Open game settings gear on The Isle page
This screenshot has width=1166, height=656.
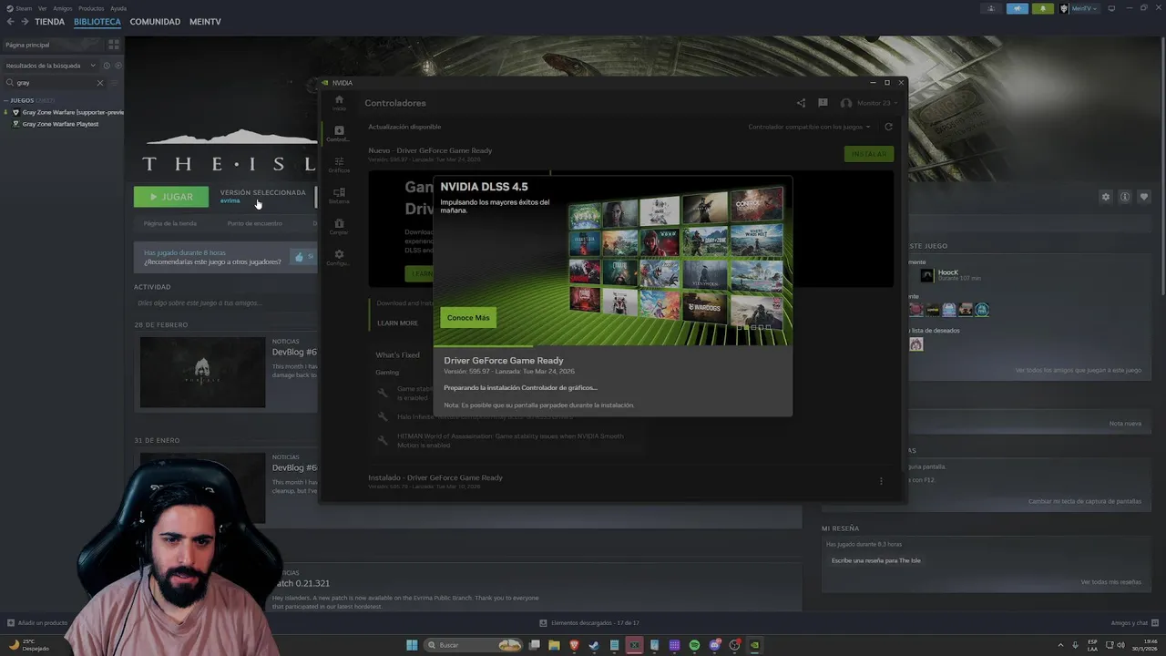1106,197
